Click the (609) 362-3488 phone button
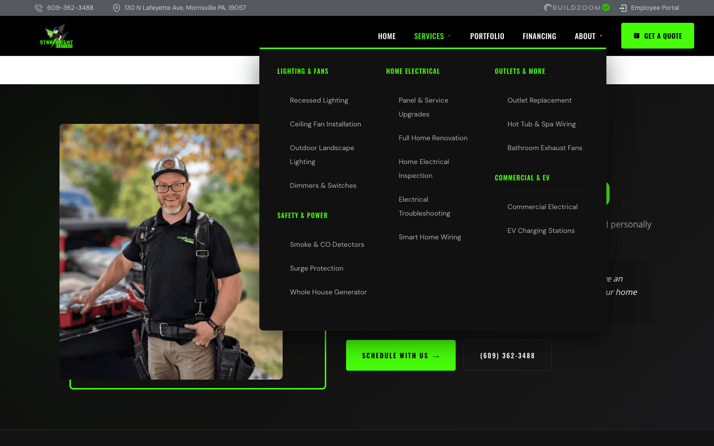The height and width of the screenshot is (446, 714). (507, 355)
